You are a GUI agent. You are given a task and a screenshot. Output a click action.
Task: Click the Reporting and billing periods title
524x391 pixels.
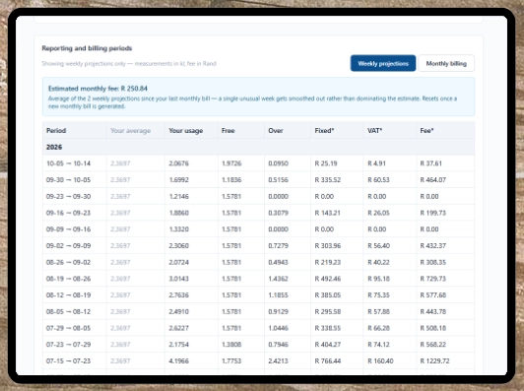point(87,48)
